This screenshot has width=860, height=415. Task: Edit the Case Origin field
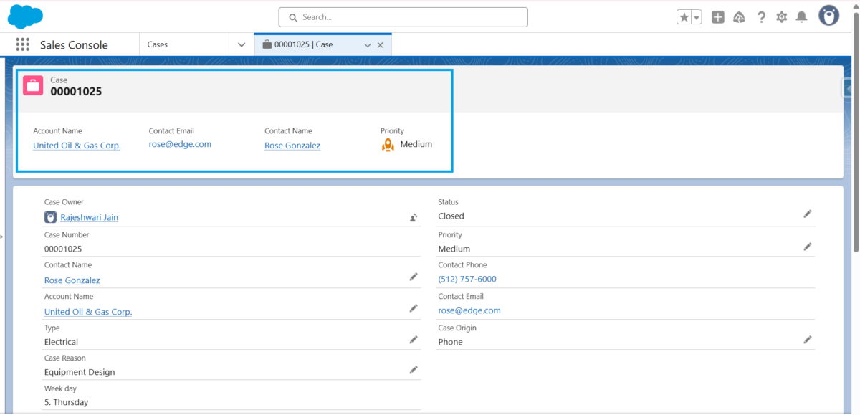pos(808,339)
